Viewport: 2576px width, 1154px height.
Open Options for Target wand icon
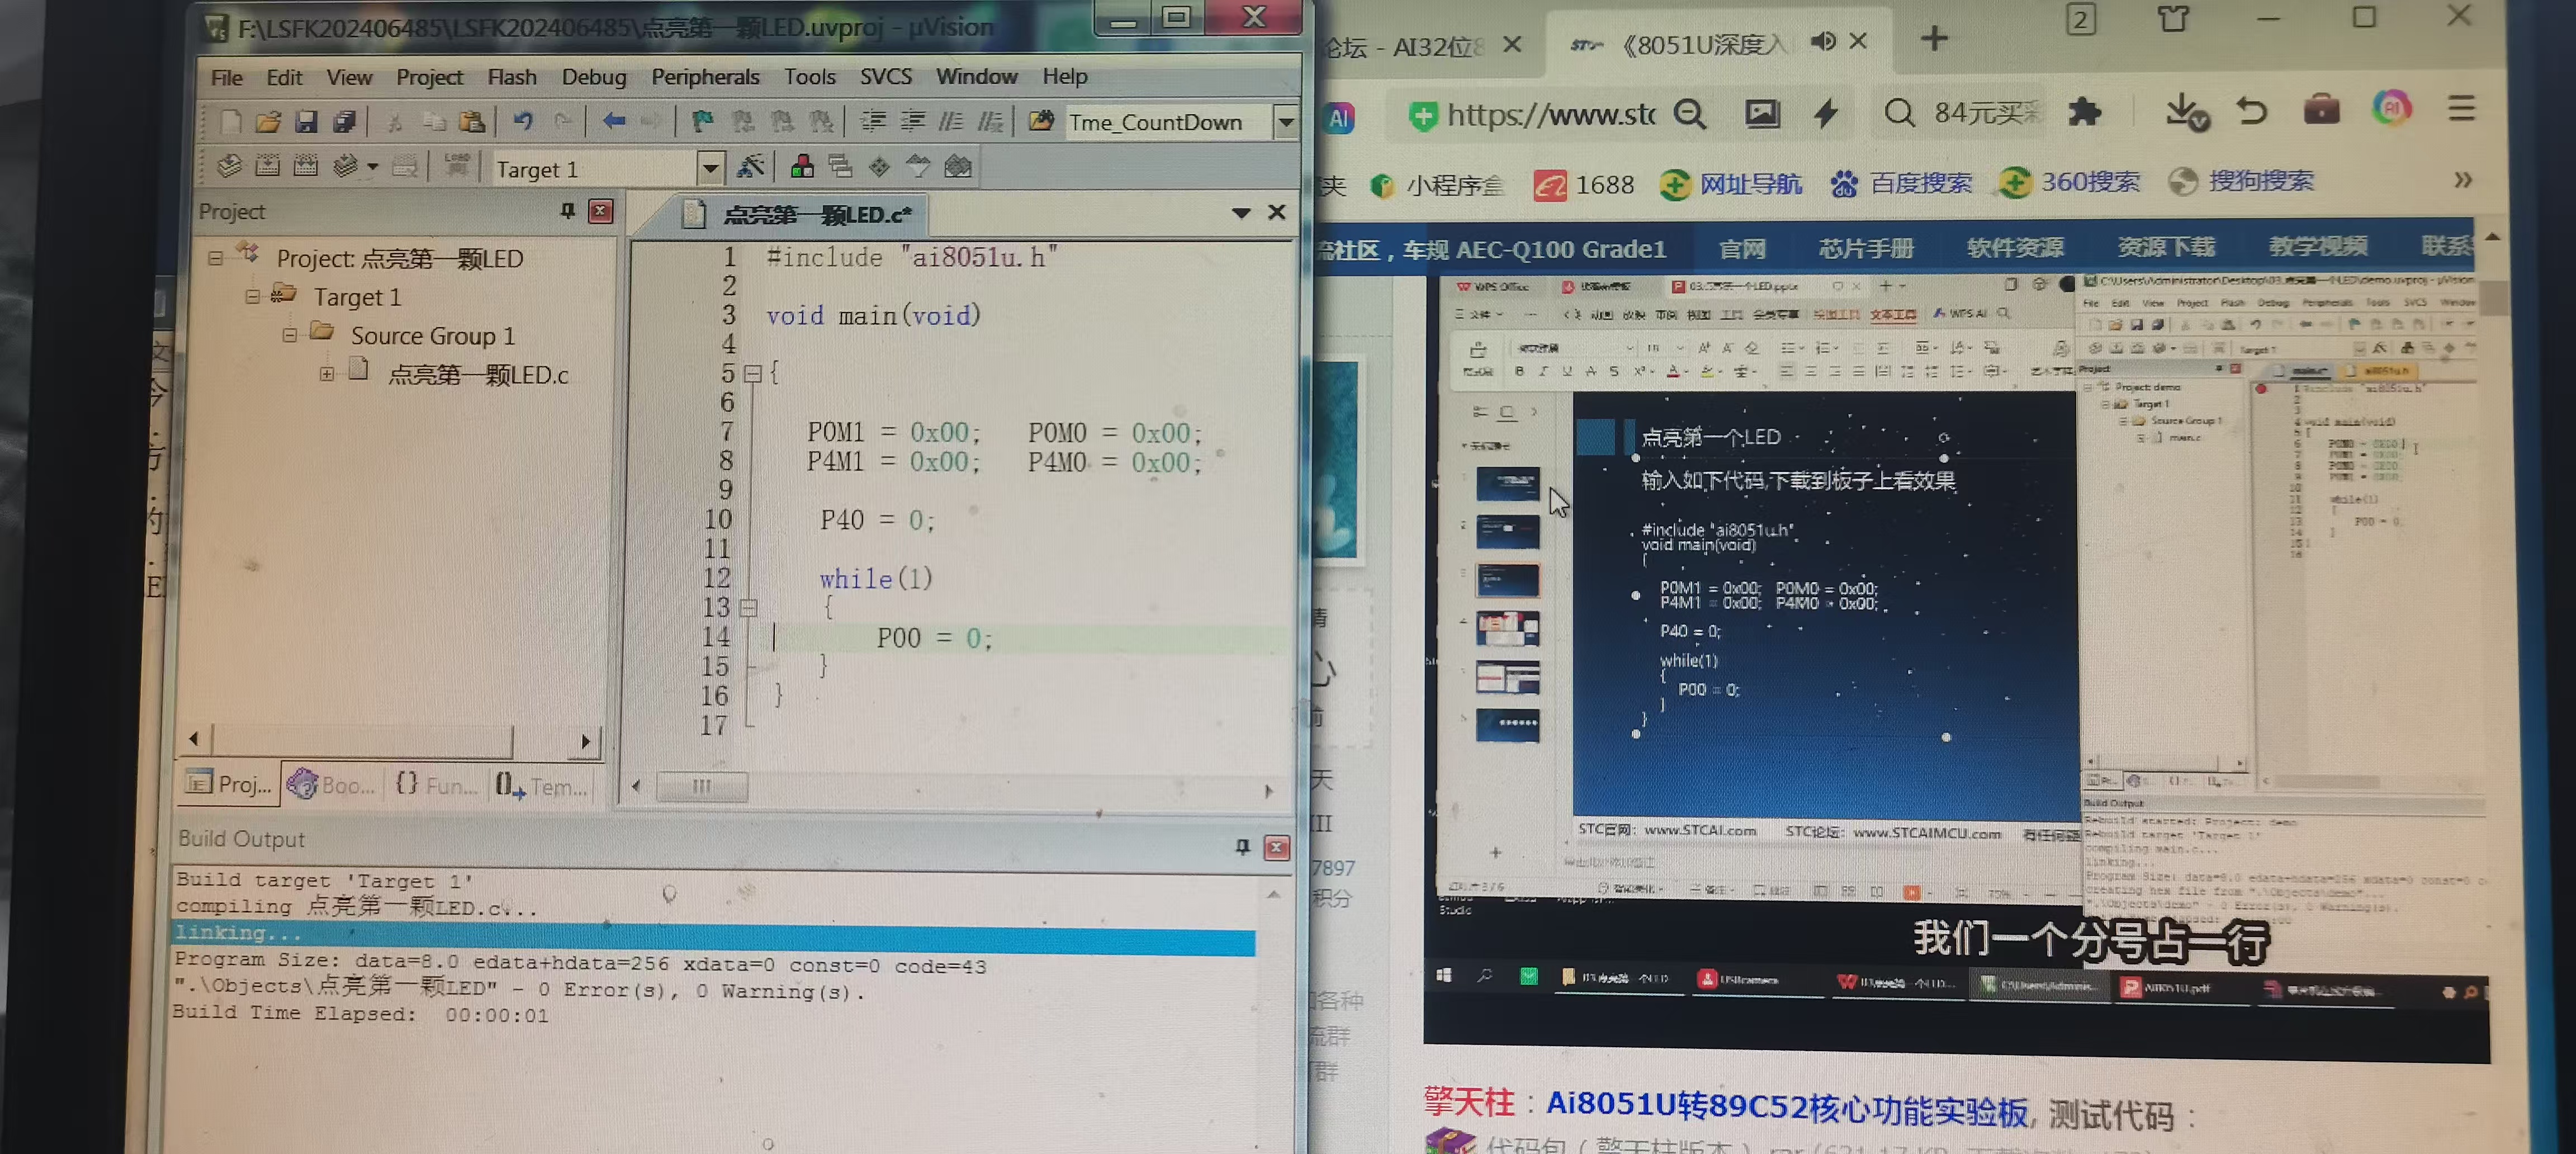[750, 167]
